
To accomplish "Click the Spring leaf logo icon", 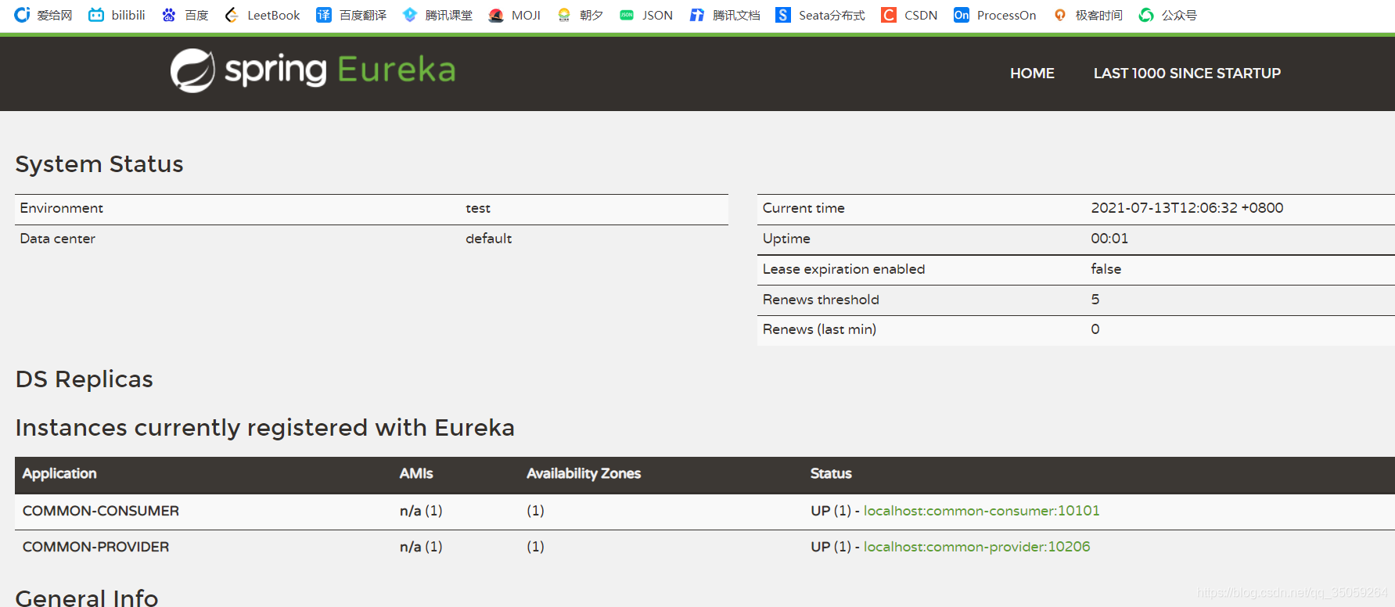I will (192, 70).
